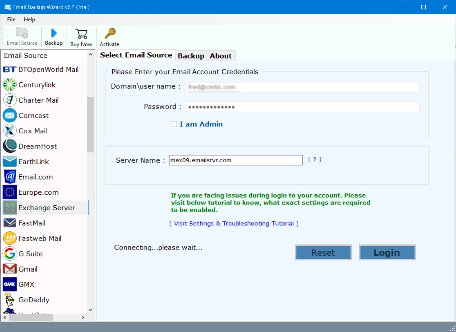Select the Charter Mail icon
Viewport: 456px width, 332px height.
click(10, 100)
